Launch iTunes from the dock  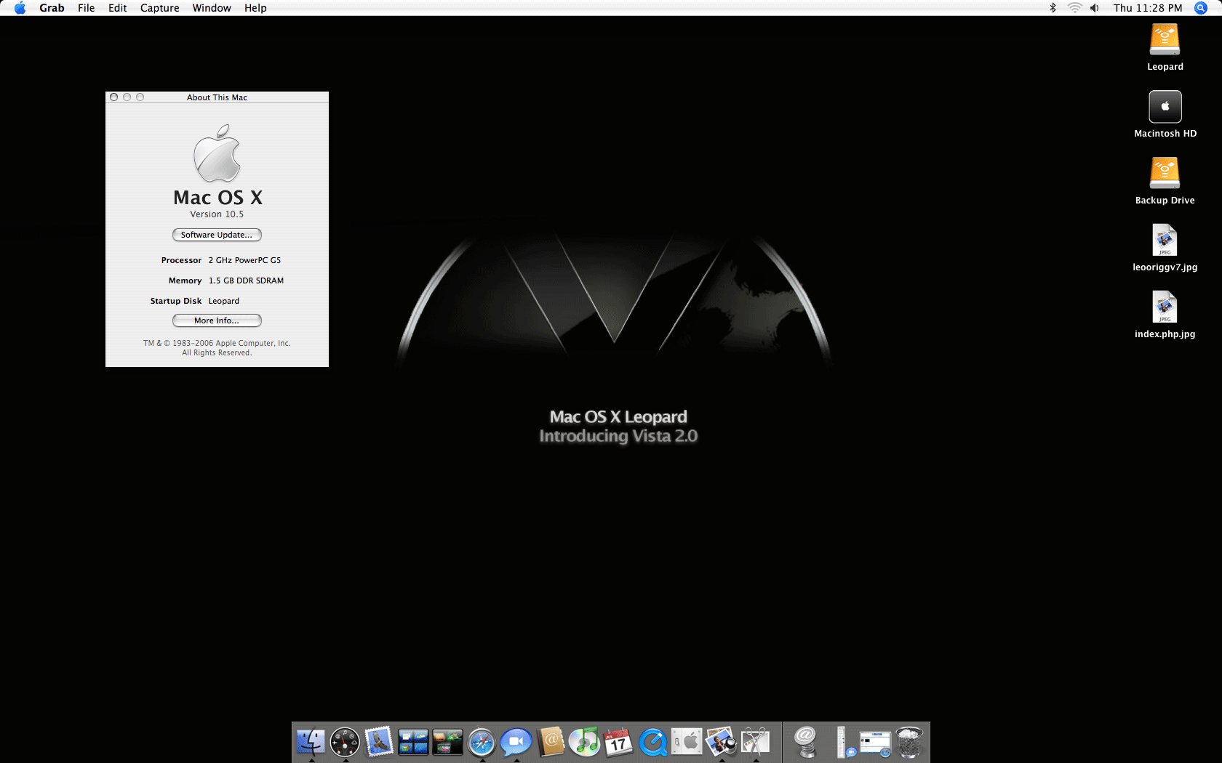click(584, 742)
